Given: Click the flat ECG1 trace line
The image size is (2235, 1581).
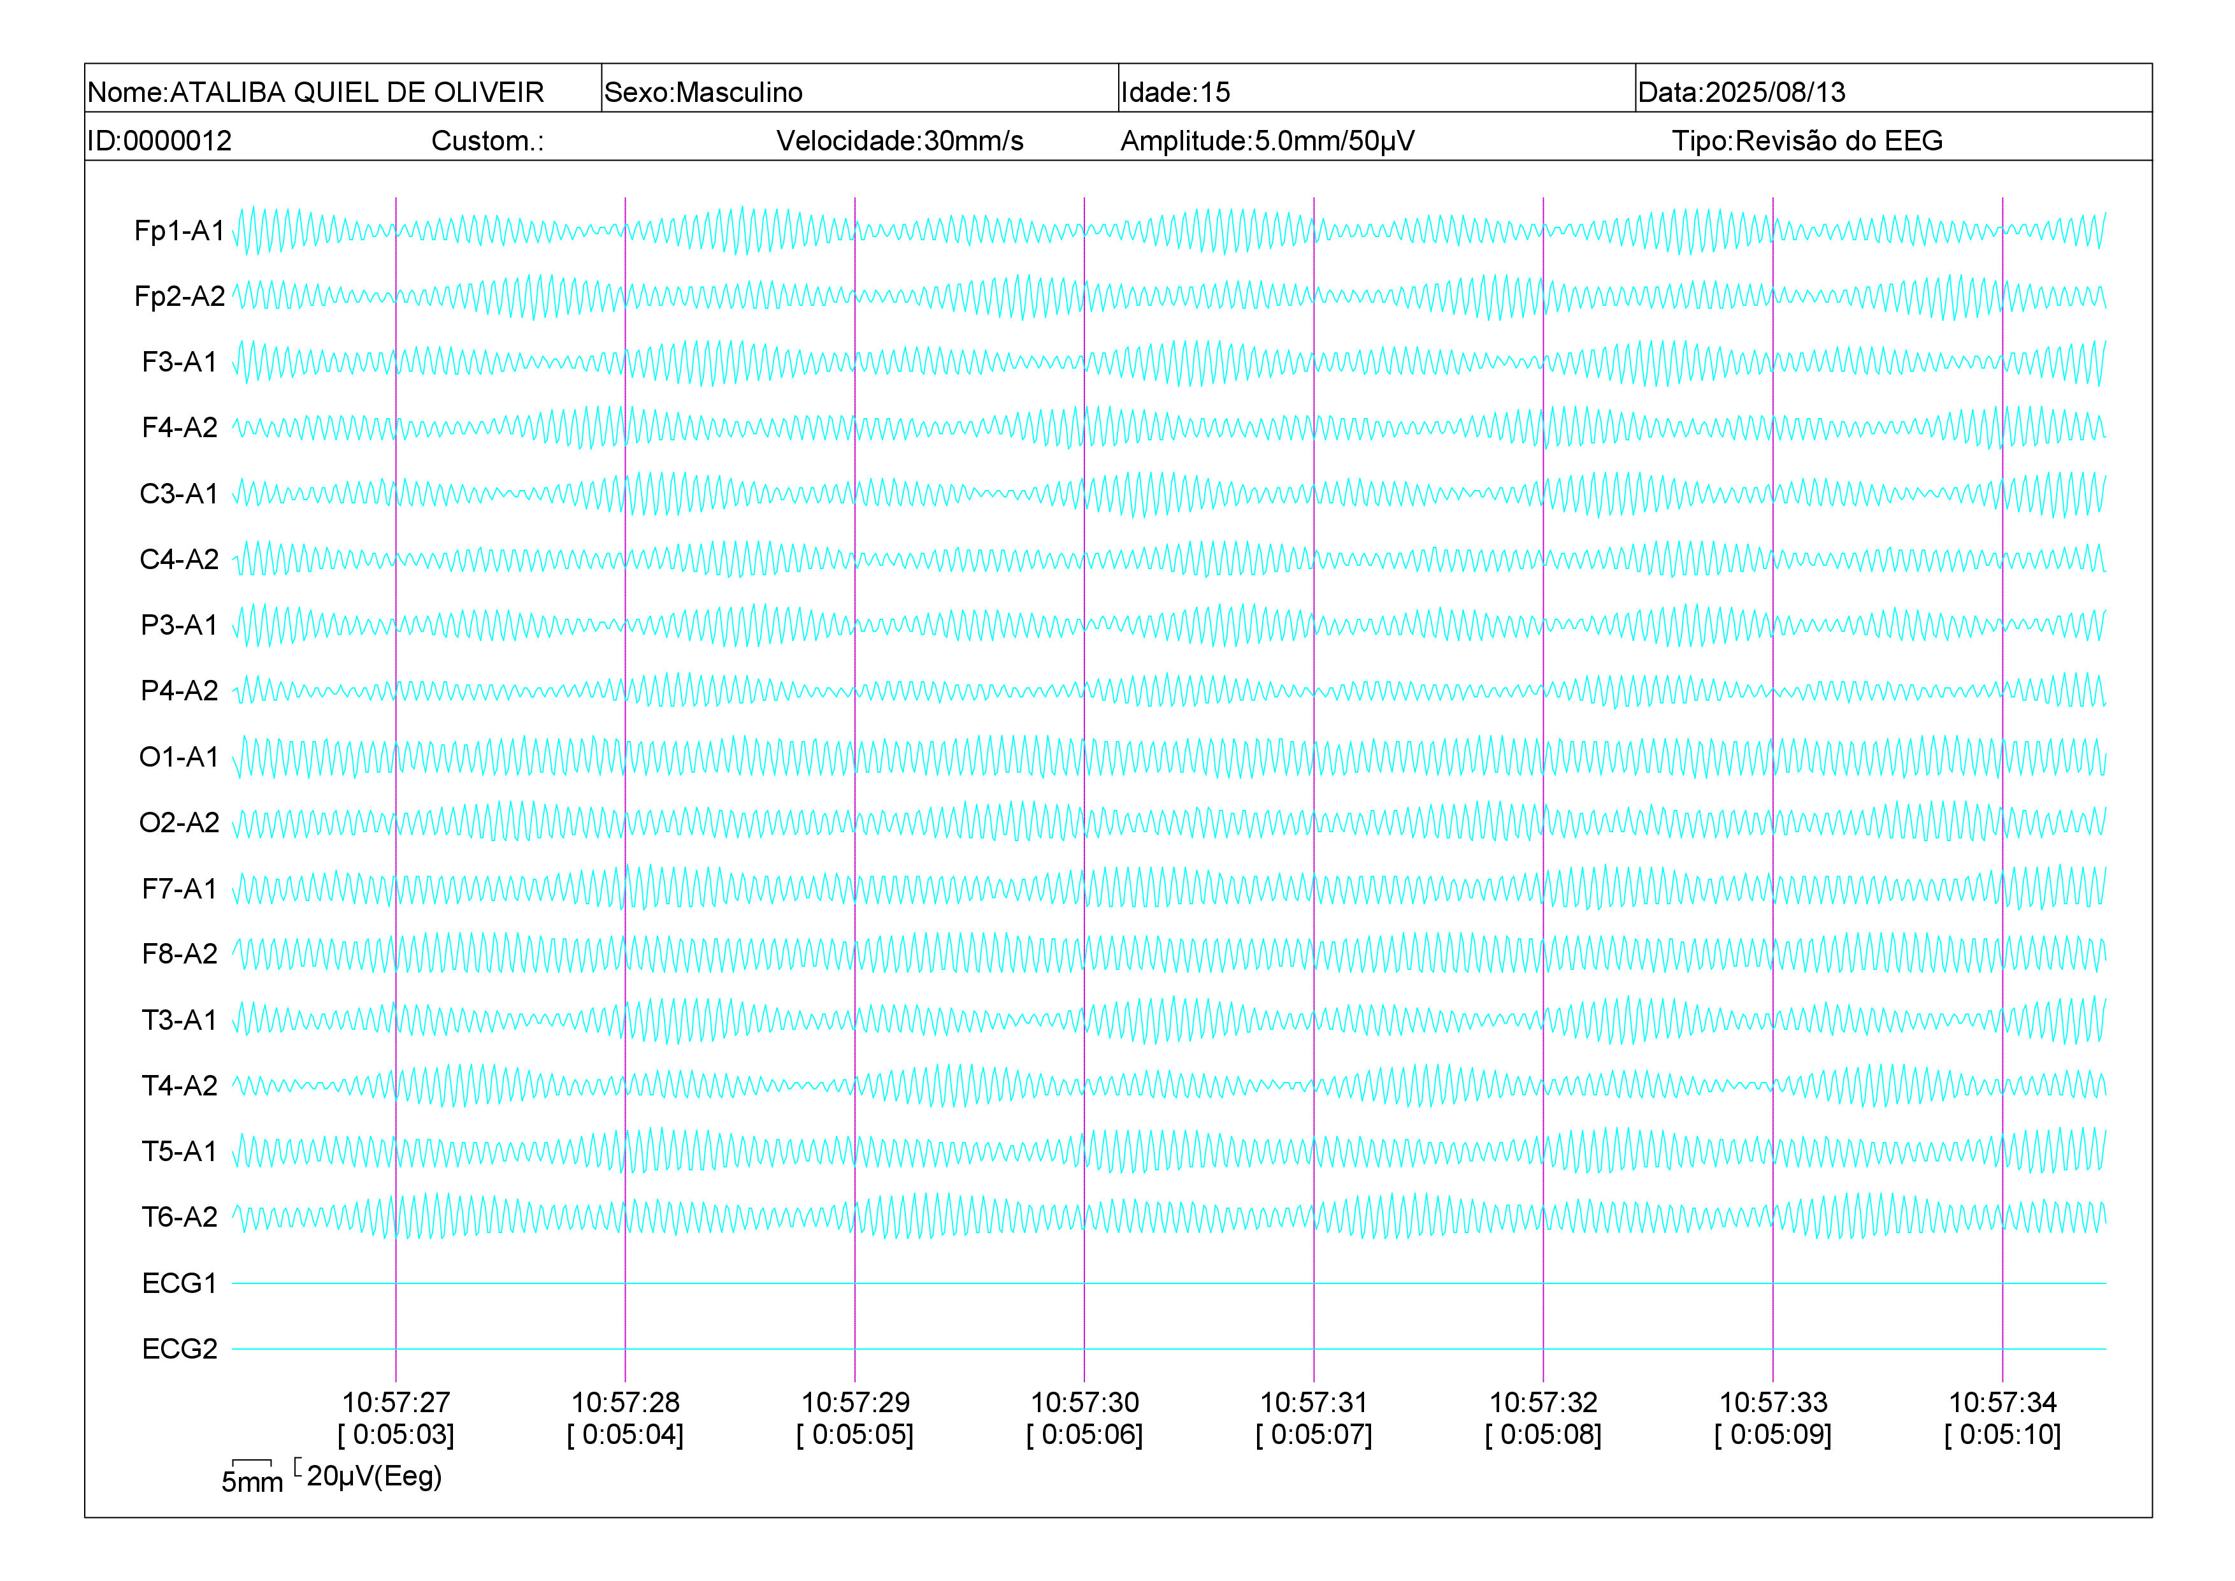Looking at the screenshot, I should 1169,1283.
